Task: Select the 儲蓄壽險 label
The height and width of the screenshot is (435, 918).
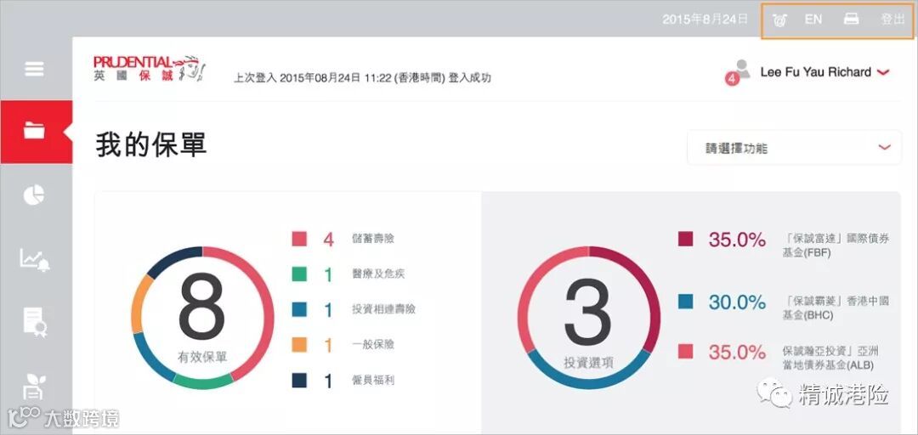Action: click(x=373, y=239)
